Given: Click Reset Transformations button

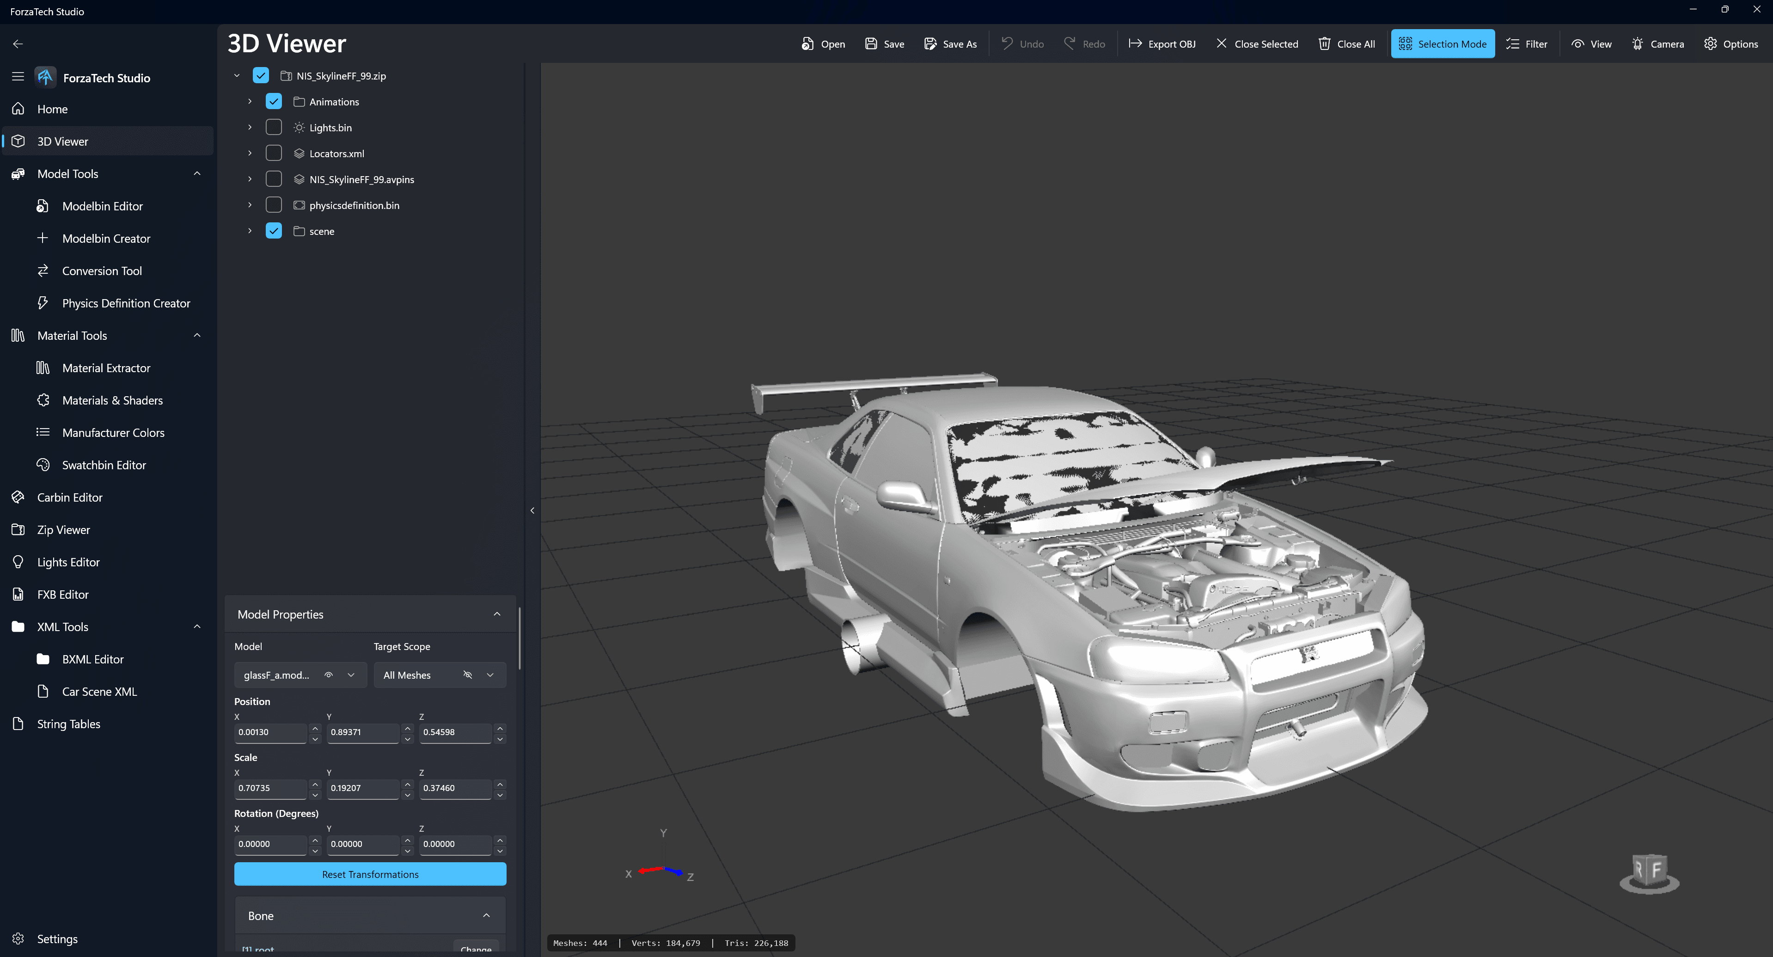Looking at the screenshot, I should (370, 874).
